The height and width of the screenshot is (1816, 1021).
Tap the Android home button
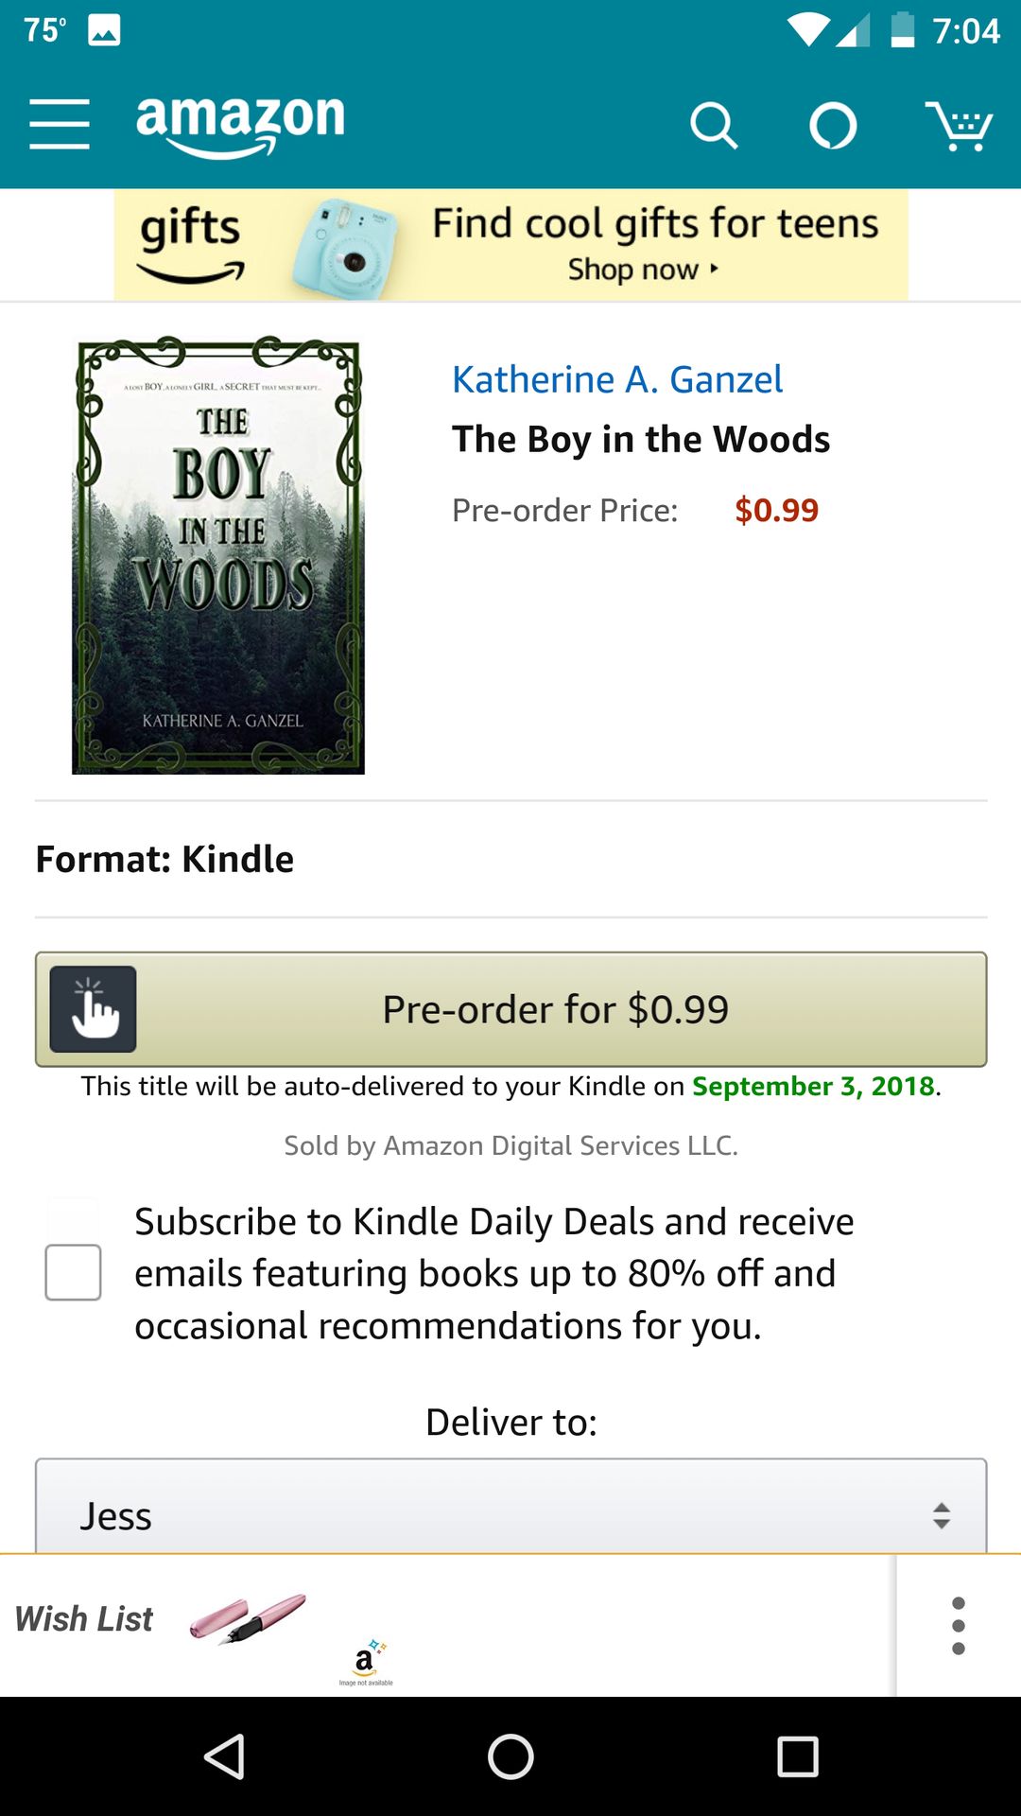click(510, 1756)
